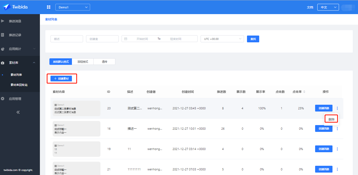Image resolution: width=358 pixels, height=175 pixels.
Task: Click the 25% click rate value
Action: click(x=301, y=108)
